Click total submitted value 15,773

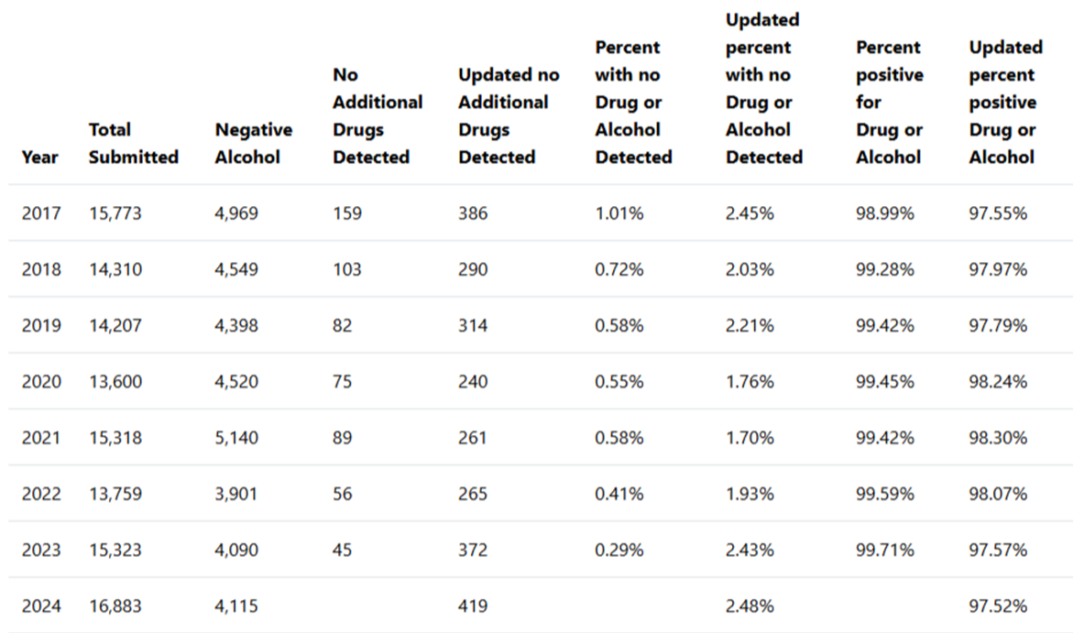pyautogui.click(x=115, y=213)
